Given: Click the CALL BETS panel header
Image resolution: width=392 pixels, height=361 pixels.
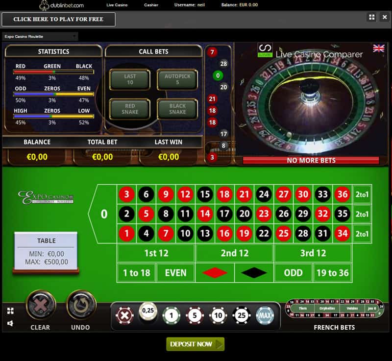Looking at the screenshot, I should (153, 51).
